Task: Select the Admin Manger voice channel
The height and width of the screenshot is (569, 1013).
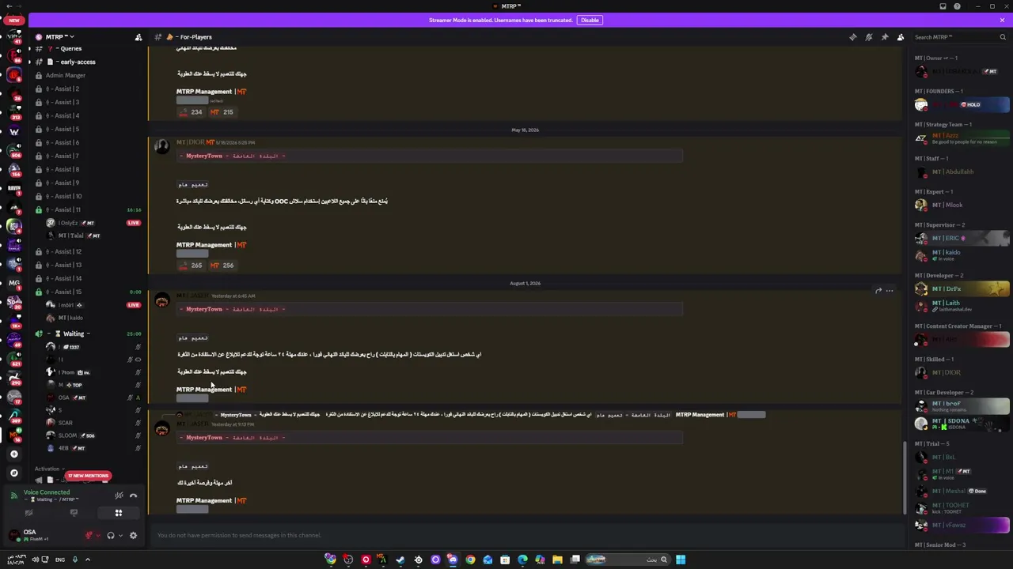Action: click(87, 75)
